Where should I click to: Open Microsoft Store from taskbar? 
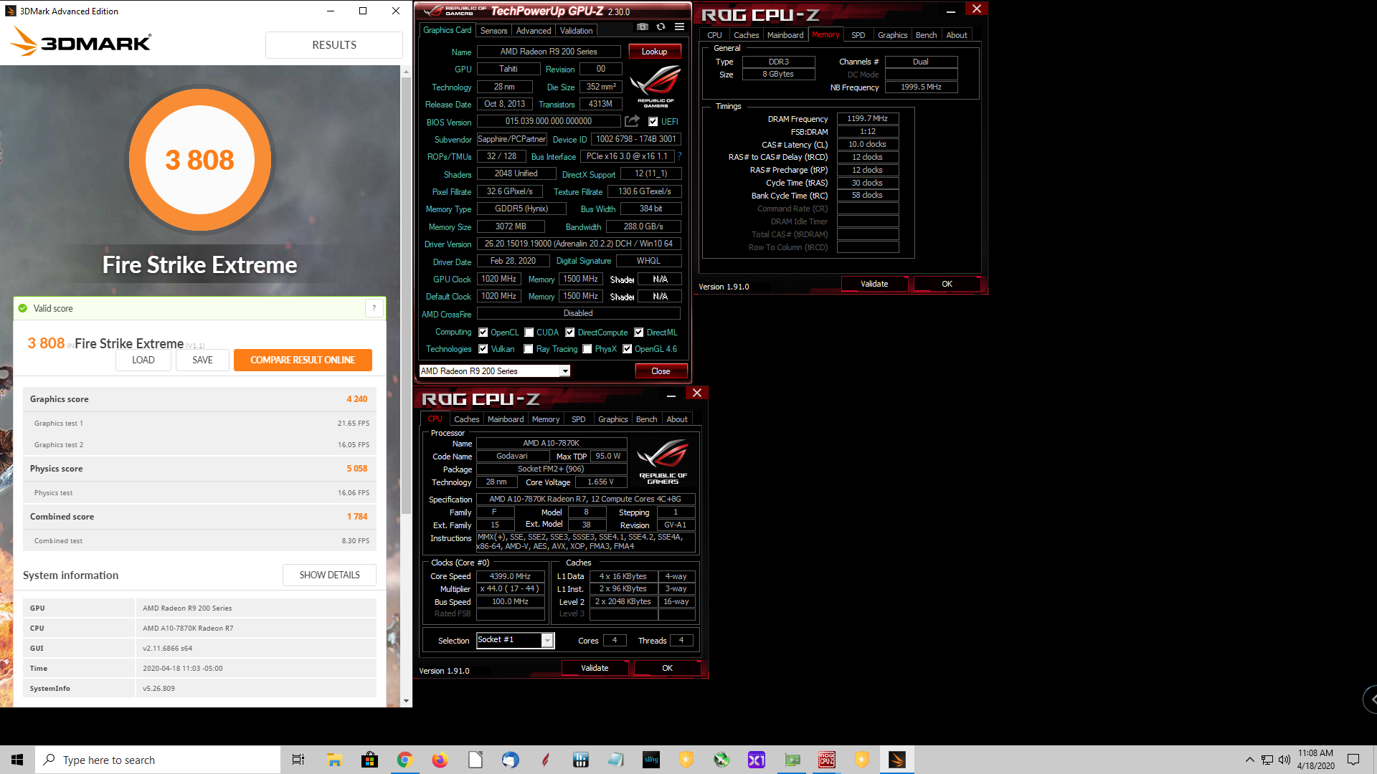tap(369, 760)
